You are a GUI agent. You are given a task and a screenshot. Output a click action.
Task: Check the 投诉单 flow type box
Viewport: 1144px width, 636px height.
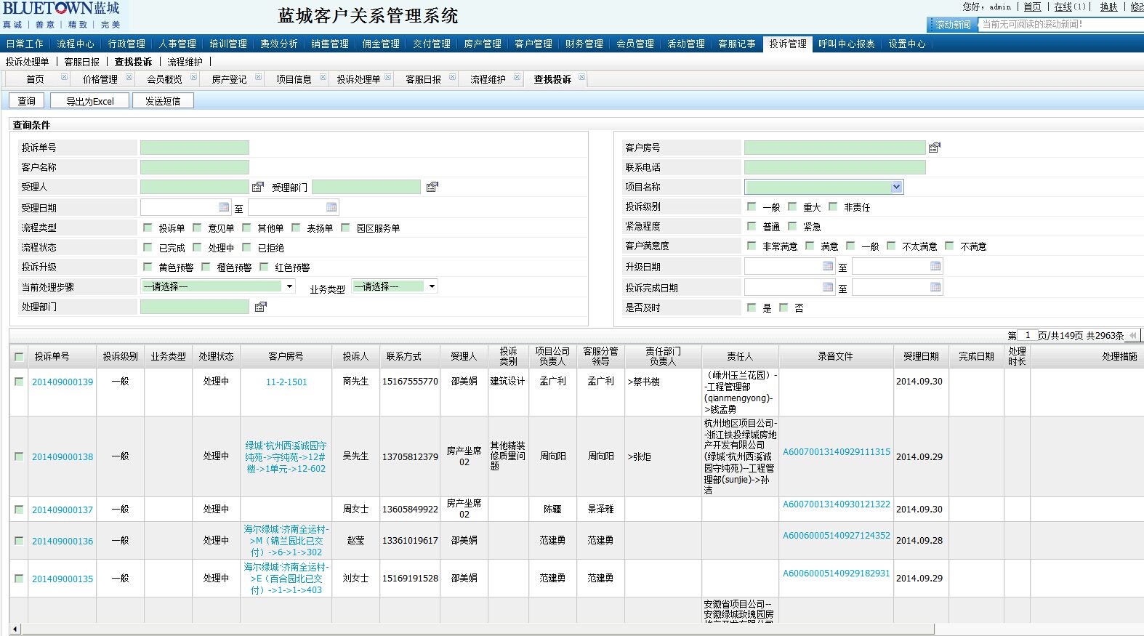coord(148,228)
